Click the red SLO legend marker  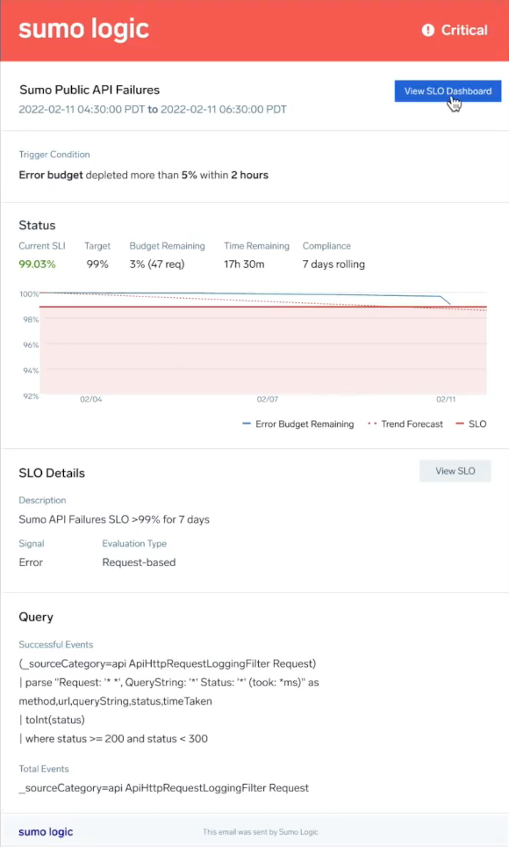pyautogui.click(x=459, y=423)
